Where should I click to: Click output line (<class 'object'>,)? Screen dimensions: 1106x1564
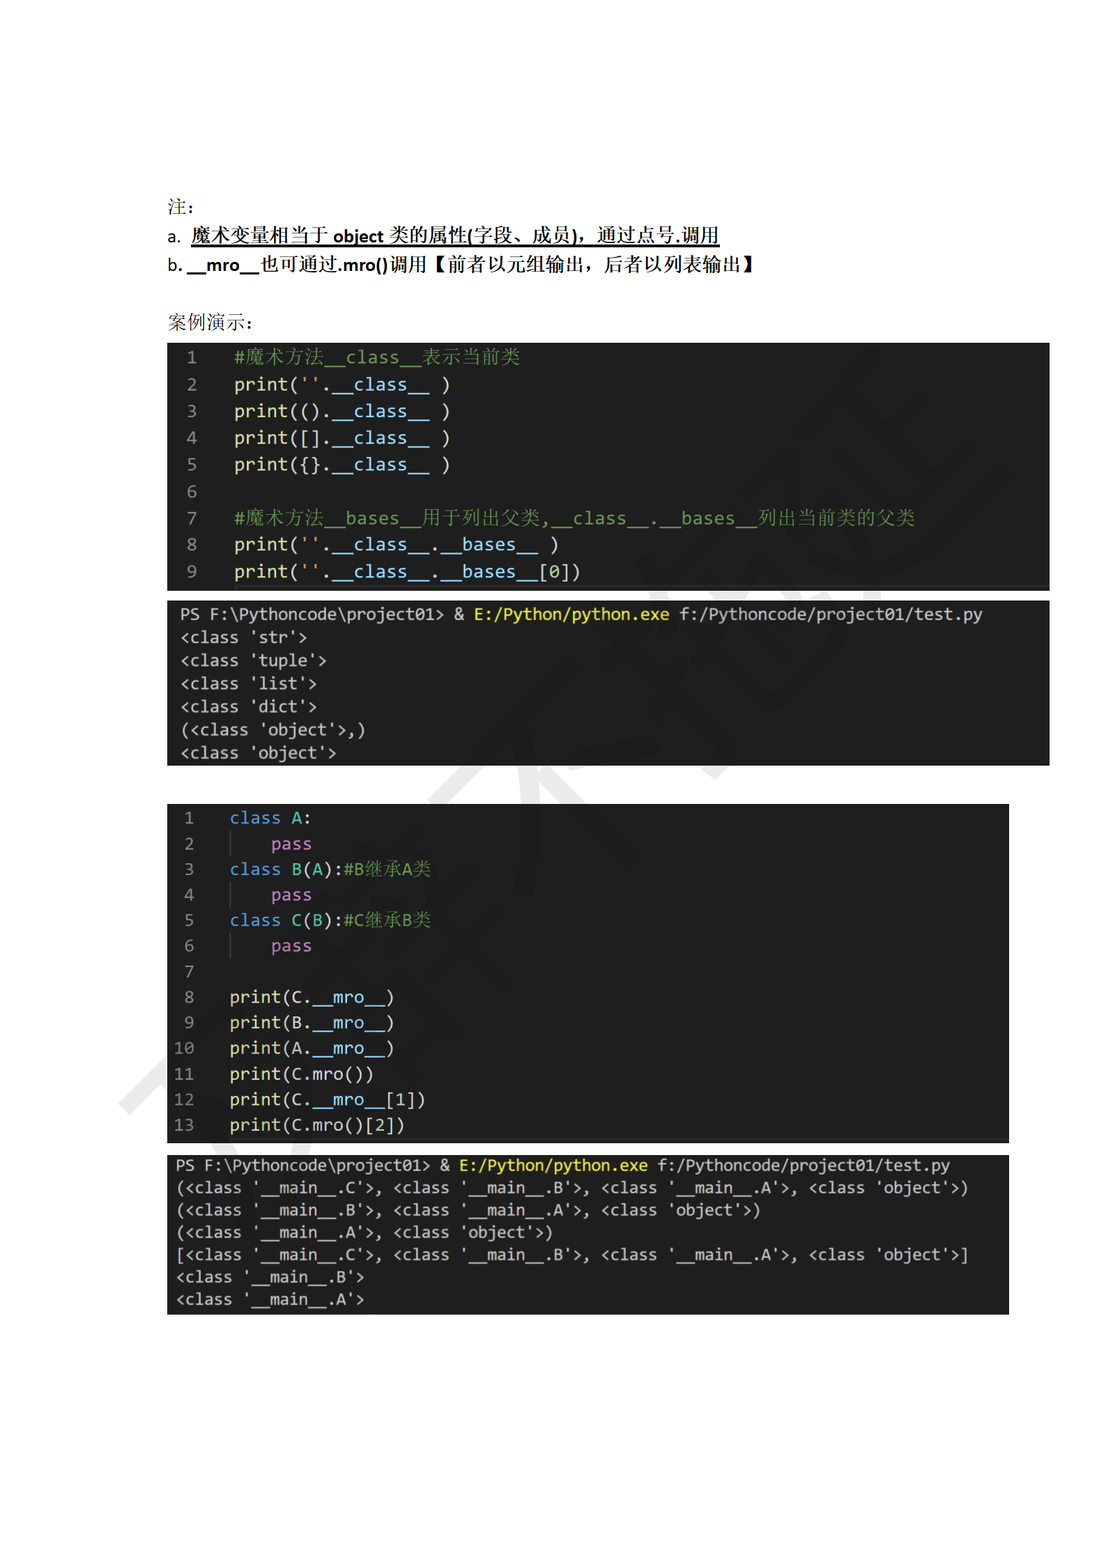pyautogui.click(x=272, y=729)
